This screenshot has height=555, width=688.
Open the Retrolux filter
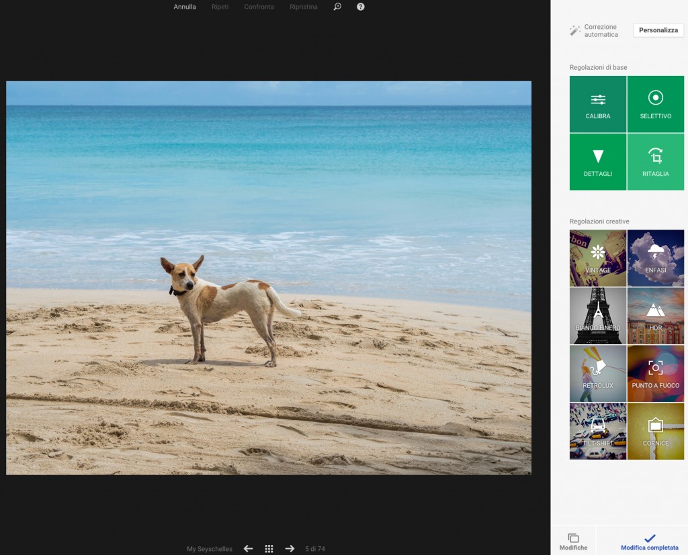tap(597, 374)
